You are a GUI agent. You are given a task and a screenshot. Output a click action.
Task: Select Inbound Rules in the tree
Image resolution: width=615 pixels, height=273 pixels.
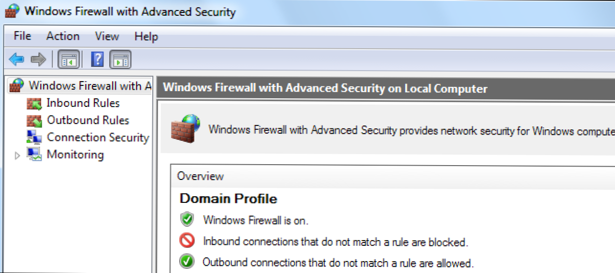coord(83,103)
